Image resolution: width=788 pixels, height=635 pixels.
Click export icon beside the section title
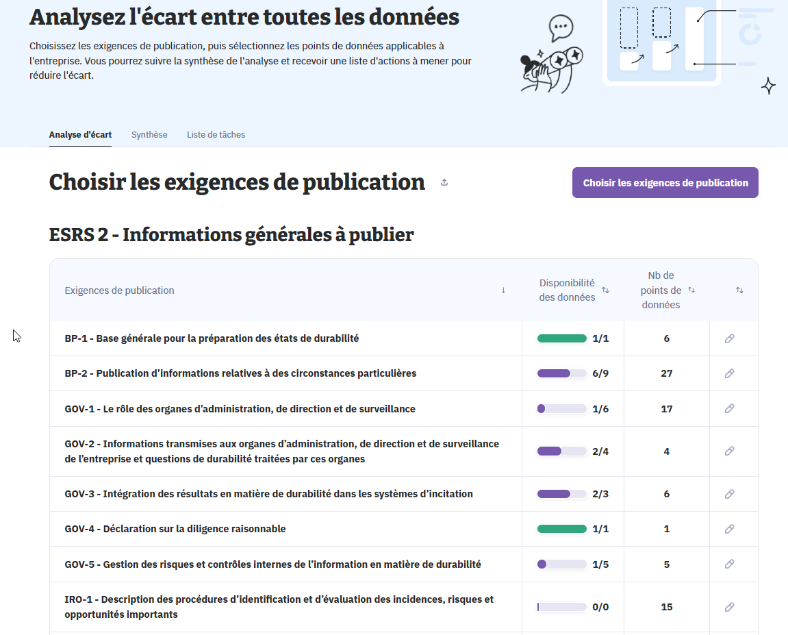tap(444, 183)
